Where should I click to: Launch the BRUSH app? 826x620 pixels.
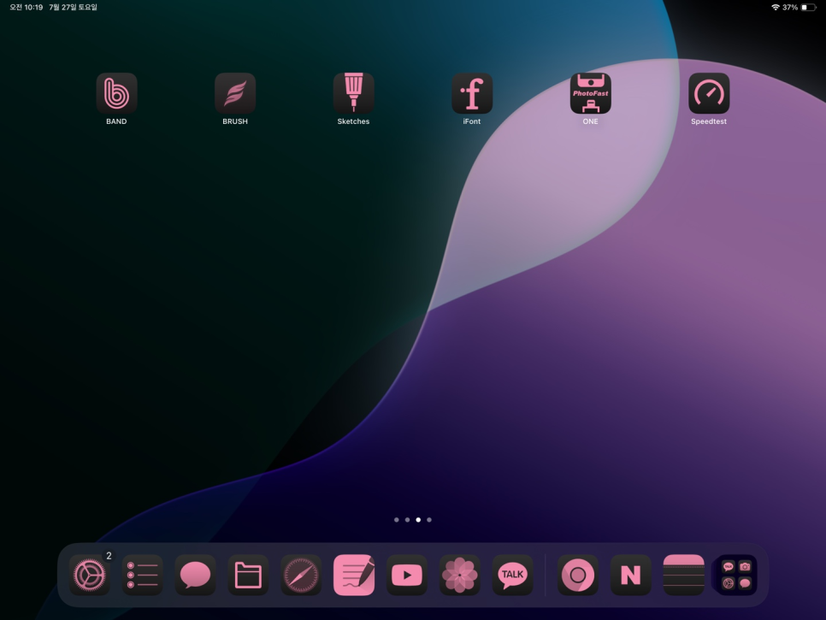pos(235,93)
